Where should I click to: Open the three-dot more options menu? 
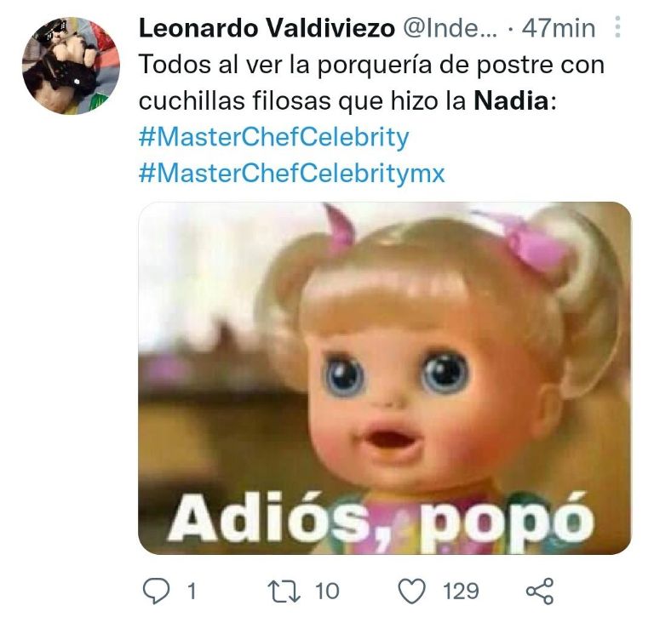618,27
